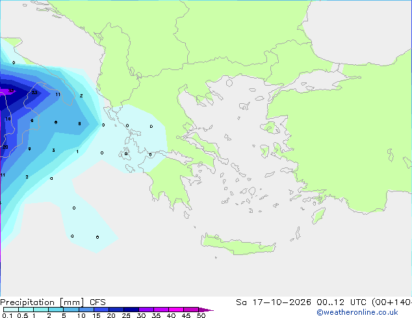Click the '3' precipitation value on map
This screenshot has width=412, height=318.
(x=53, y=151)
